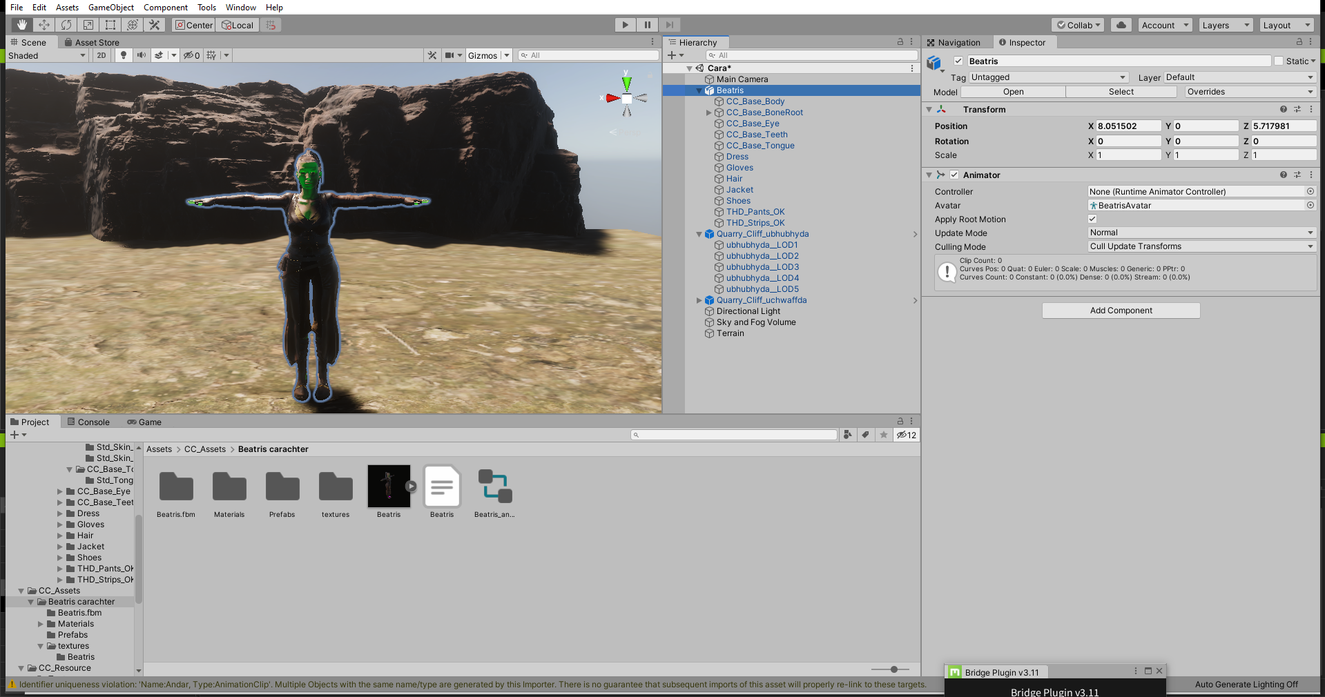Open Update Mode Normal dropdown
This screenshot has height=697, width=1325.
pos(1202,233)
